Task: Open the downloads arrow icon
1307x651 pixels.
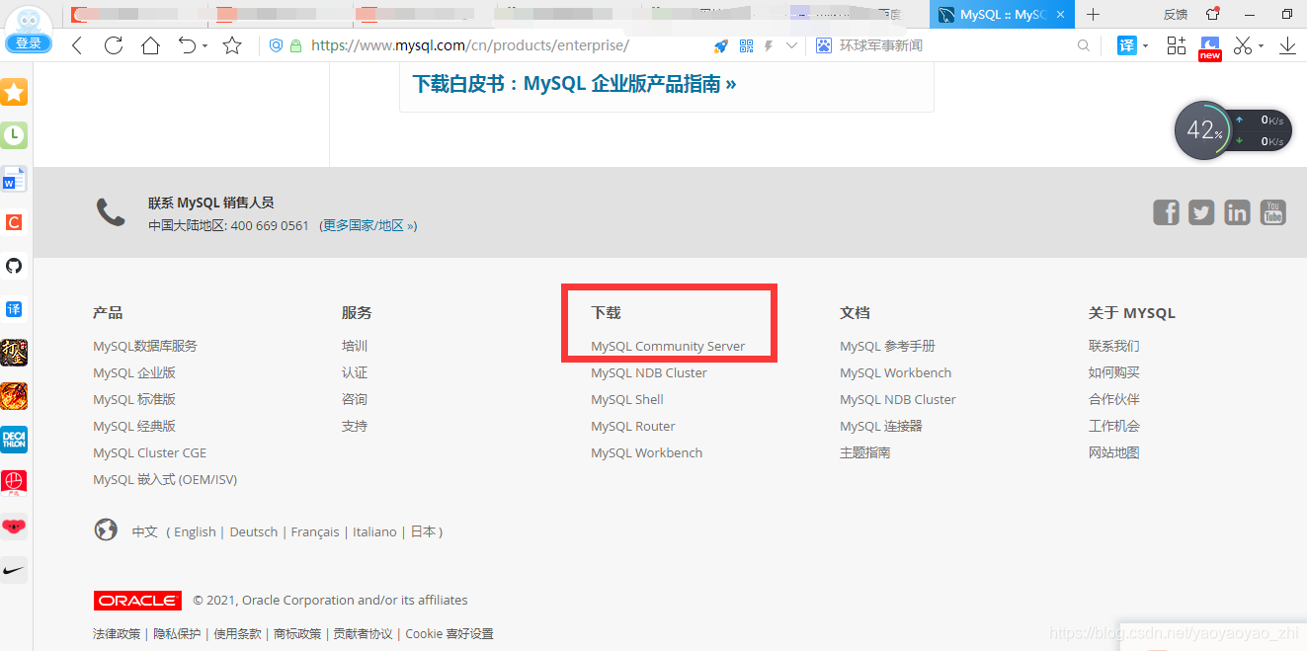Action: pos(1288,45)
